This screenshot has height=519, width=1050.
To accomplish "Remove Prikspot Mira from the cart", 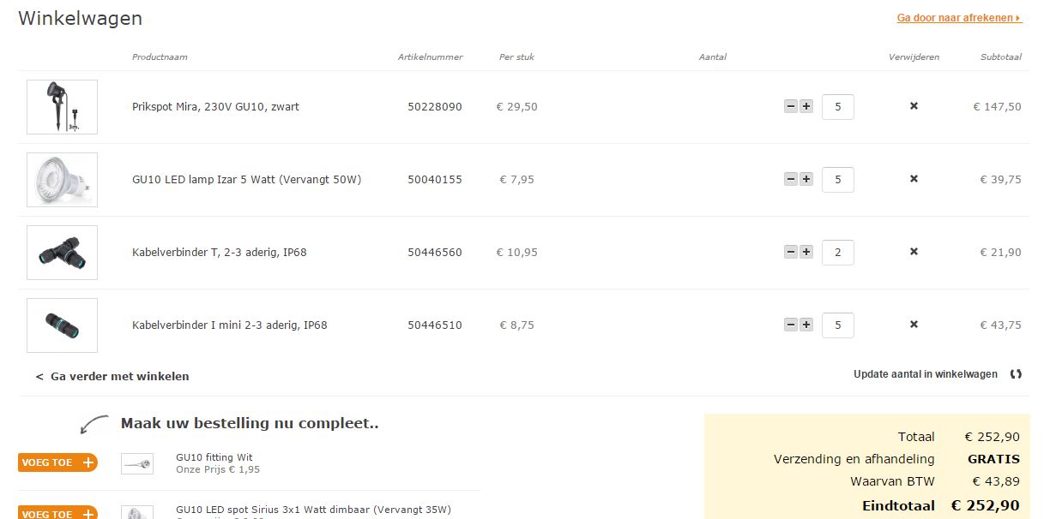I will (914, 106).
